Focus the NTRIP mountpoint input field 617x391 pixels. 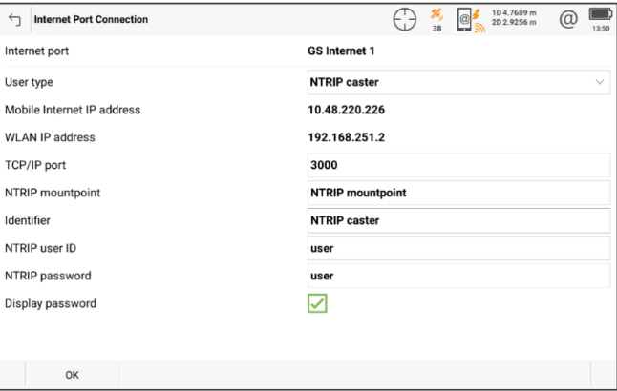458,193
